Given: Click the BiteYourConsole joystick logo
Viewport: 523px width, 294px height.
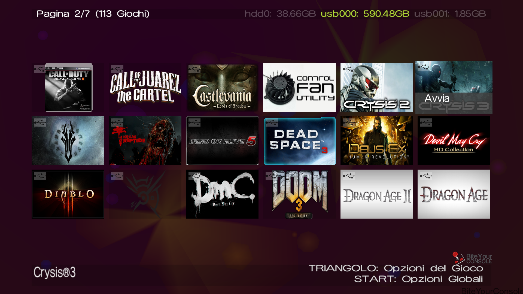Looking at the screenshot, I should 472,258.
